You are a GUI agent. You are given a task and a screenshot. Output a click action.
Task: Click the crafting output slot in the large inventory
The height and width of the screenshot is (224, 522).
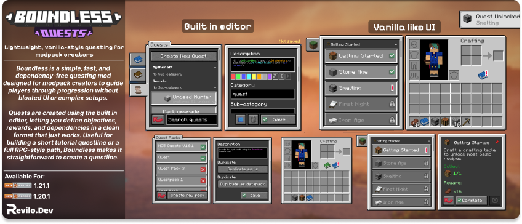coord(498,55)
